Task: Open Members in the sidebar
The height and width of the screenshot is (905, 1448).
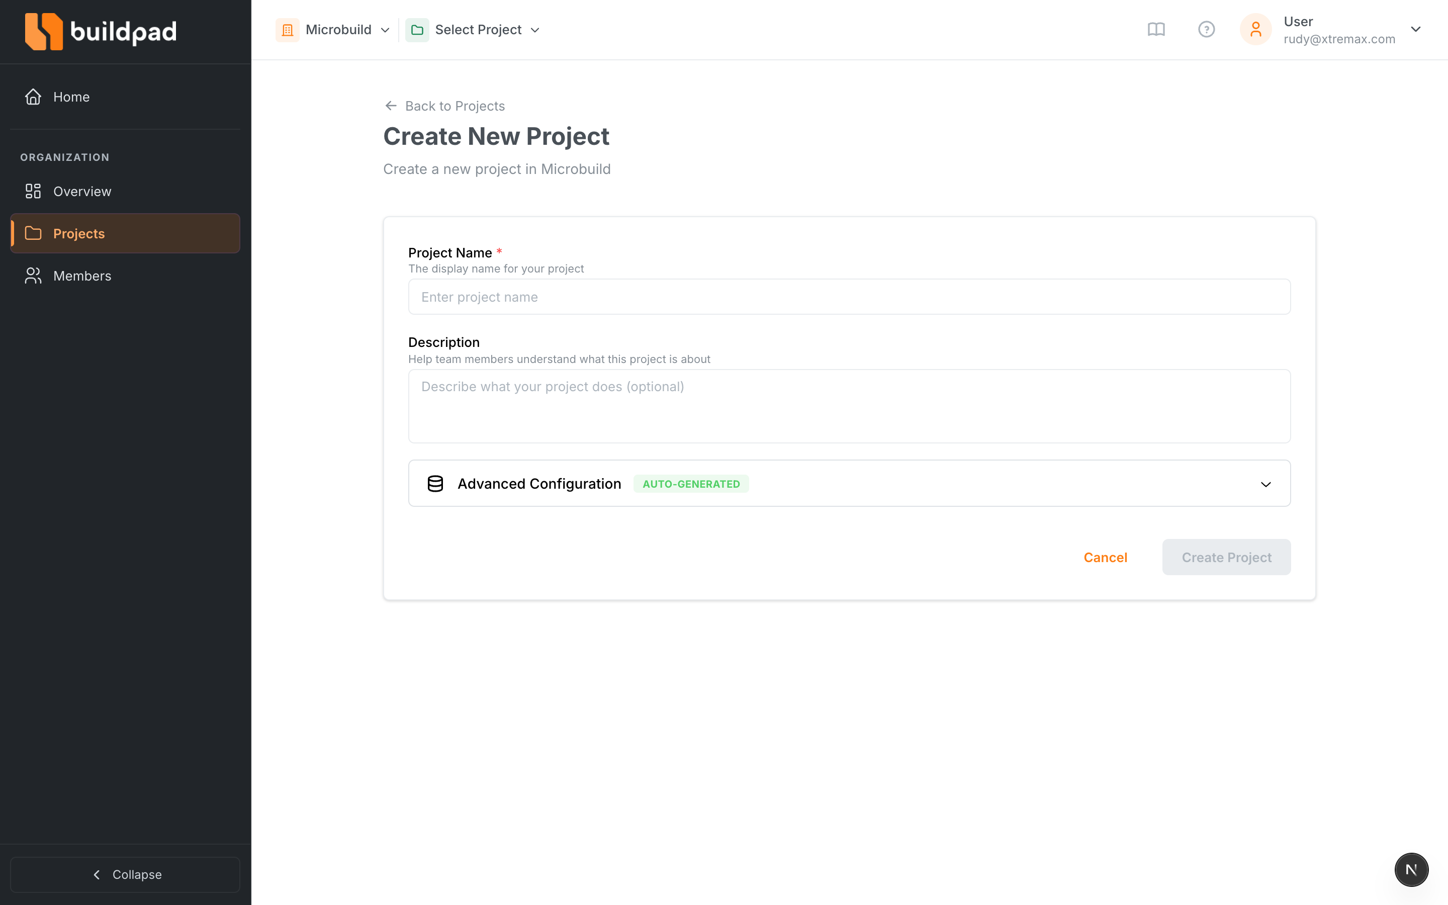Action: tap(125, 276)
